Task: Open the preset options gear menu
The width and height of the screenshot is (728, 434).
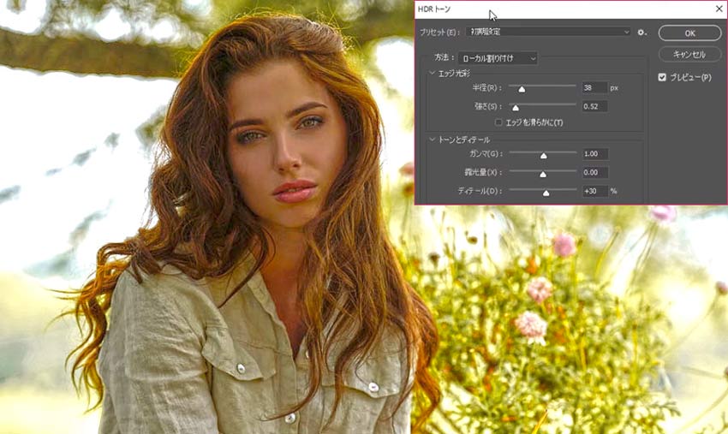Action: click(x=641, y=32)
